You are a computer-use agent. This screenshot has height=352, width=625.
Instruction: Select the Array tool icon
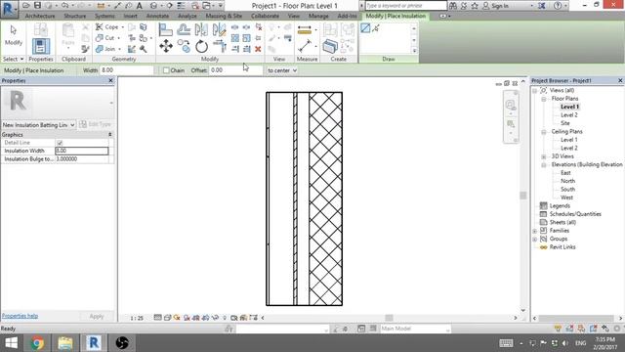235,38
